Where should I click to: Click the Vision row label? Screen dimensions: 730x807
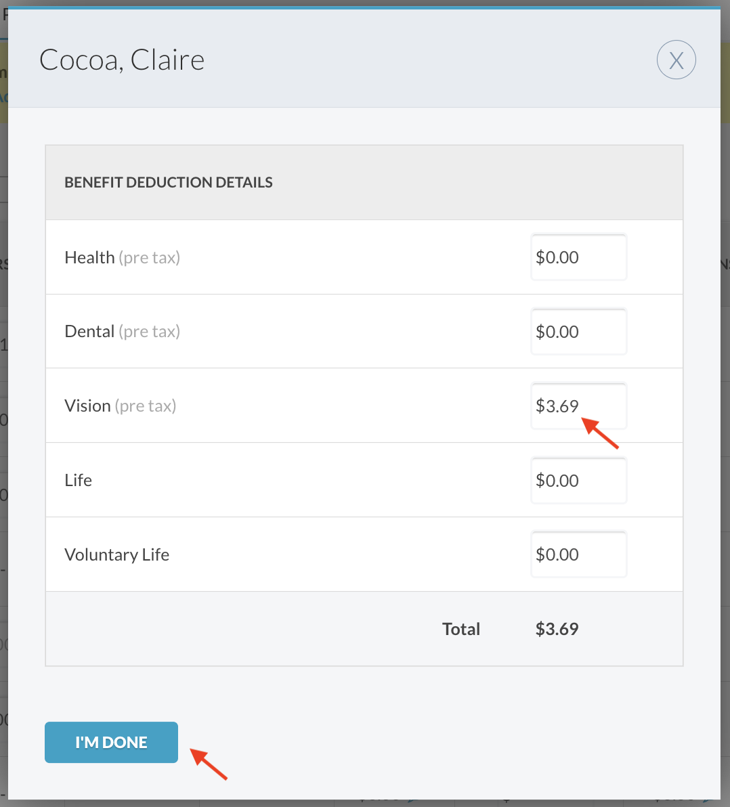tap(87, 406)
